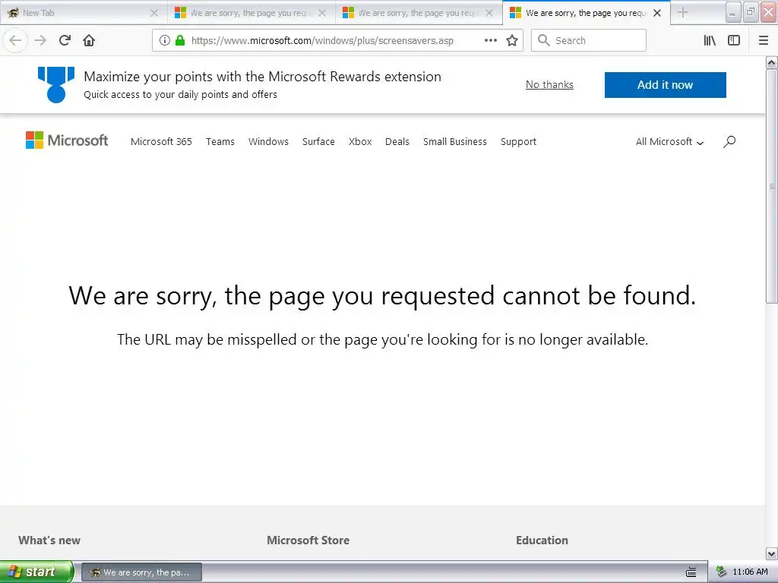This screenshot has height=583, width=778.
Task: Open the Windows navigation link
Action: click(268, 142)
